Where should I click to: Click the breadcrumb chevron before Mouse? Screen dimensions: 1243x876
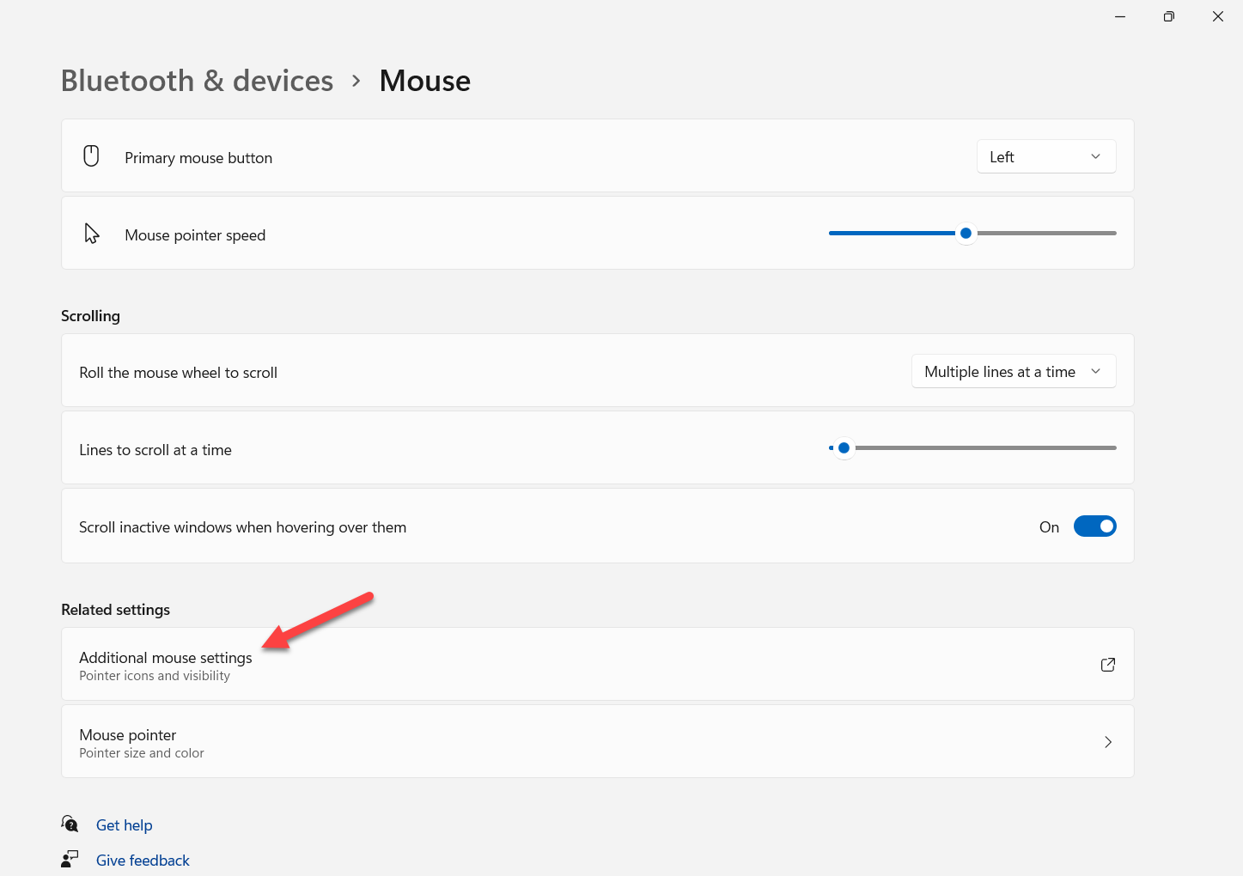tap(356, 81)
